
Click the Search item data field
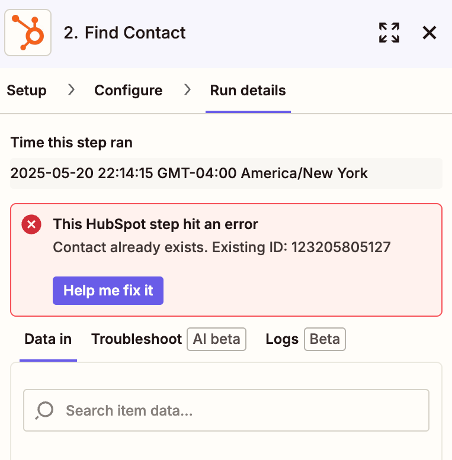tap(237, 410)
